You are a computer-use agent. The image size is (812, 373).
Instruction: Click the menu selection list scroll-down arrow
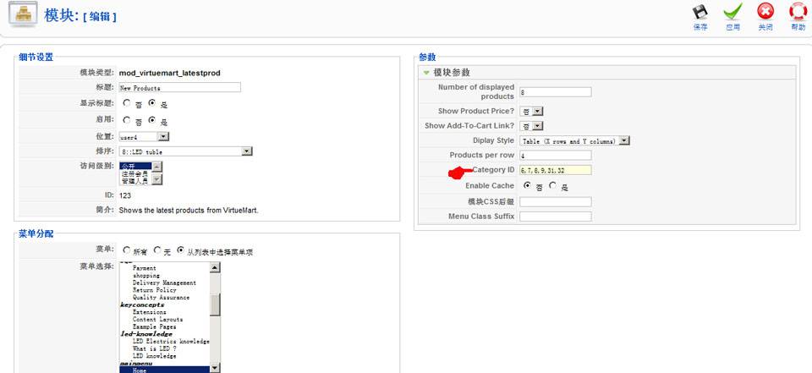click(x=215, y=368)
